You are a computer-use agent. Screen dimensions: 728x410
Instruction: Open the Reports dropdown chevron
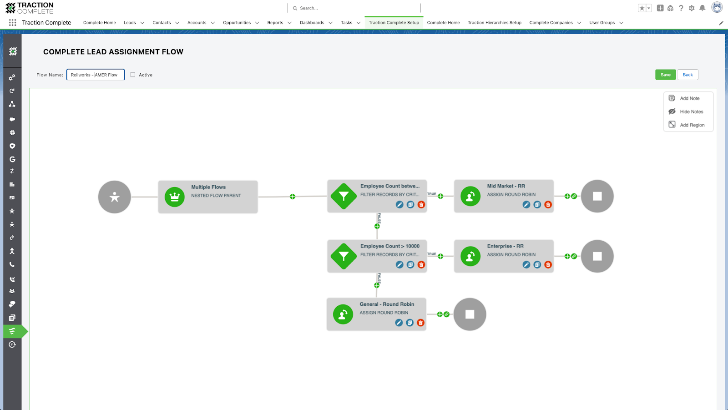289,23
